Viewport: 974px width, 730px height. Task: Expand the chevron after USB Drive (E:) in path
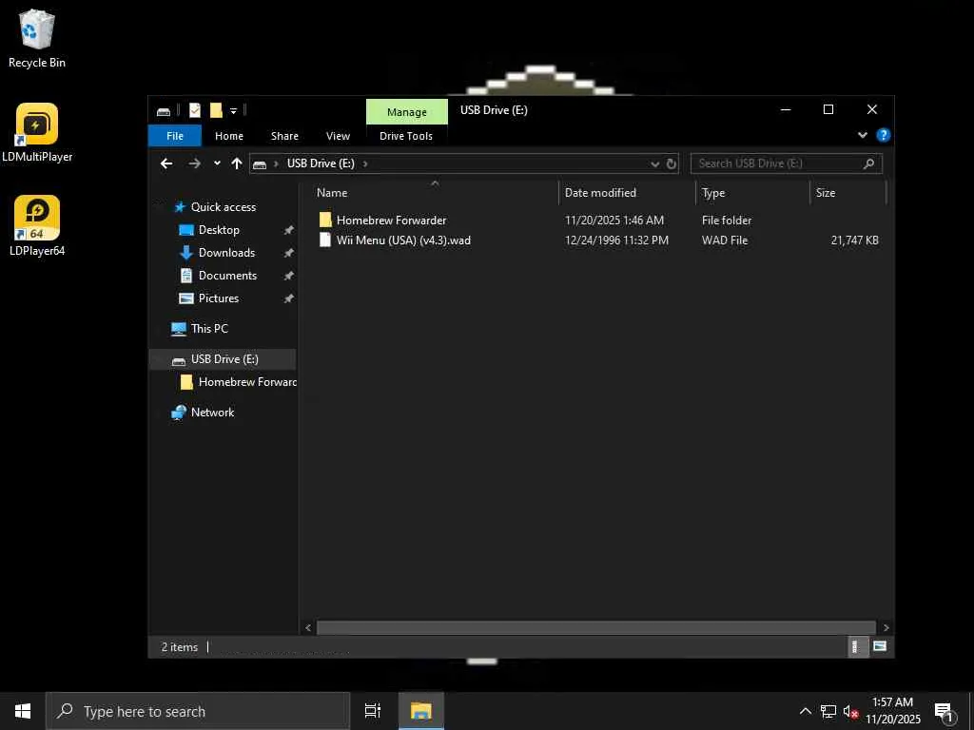point(365,163)
